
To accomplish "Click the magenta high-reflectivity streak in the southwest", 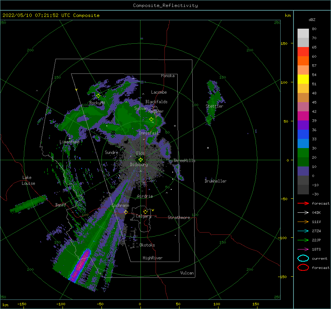I will (x=80, y=265).
